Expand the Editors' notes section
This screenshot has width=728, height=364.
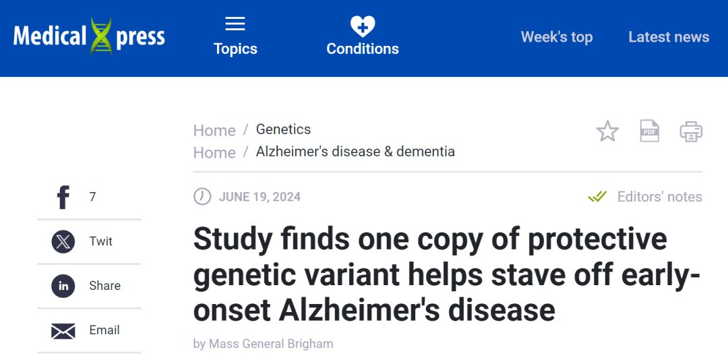click(659, 197)
